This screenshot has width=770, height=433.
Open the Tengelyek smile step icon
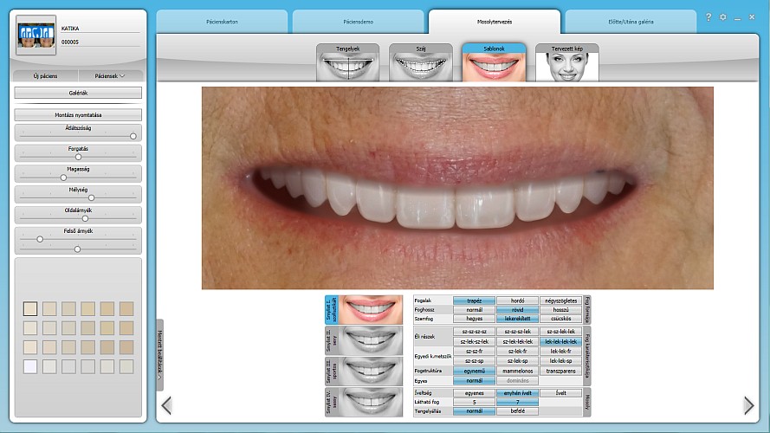coord(347,62)
